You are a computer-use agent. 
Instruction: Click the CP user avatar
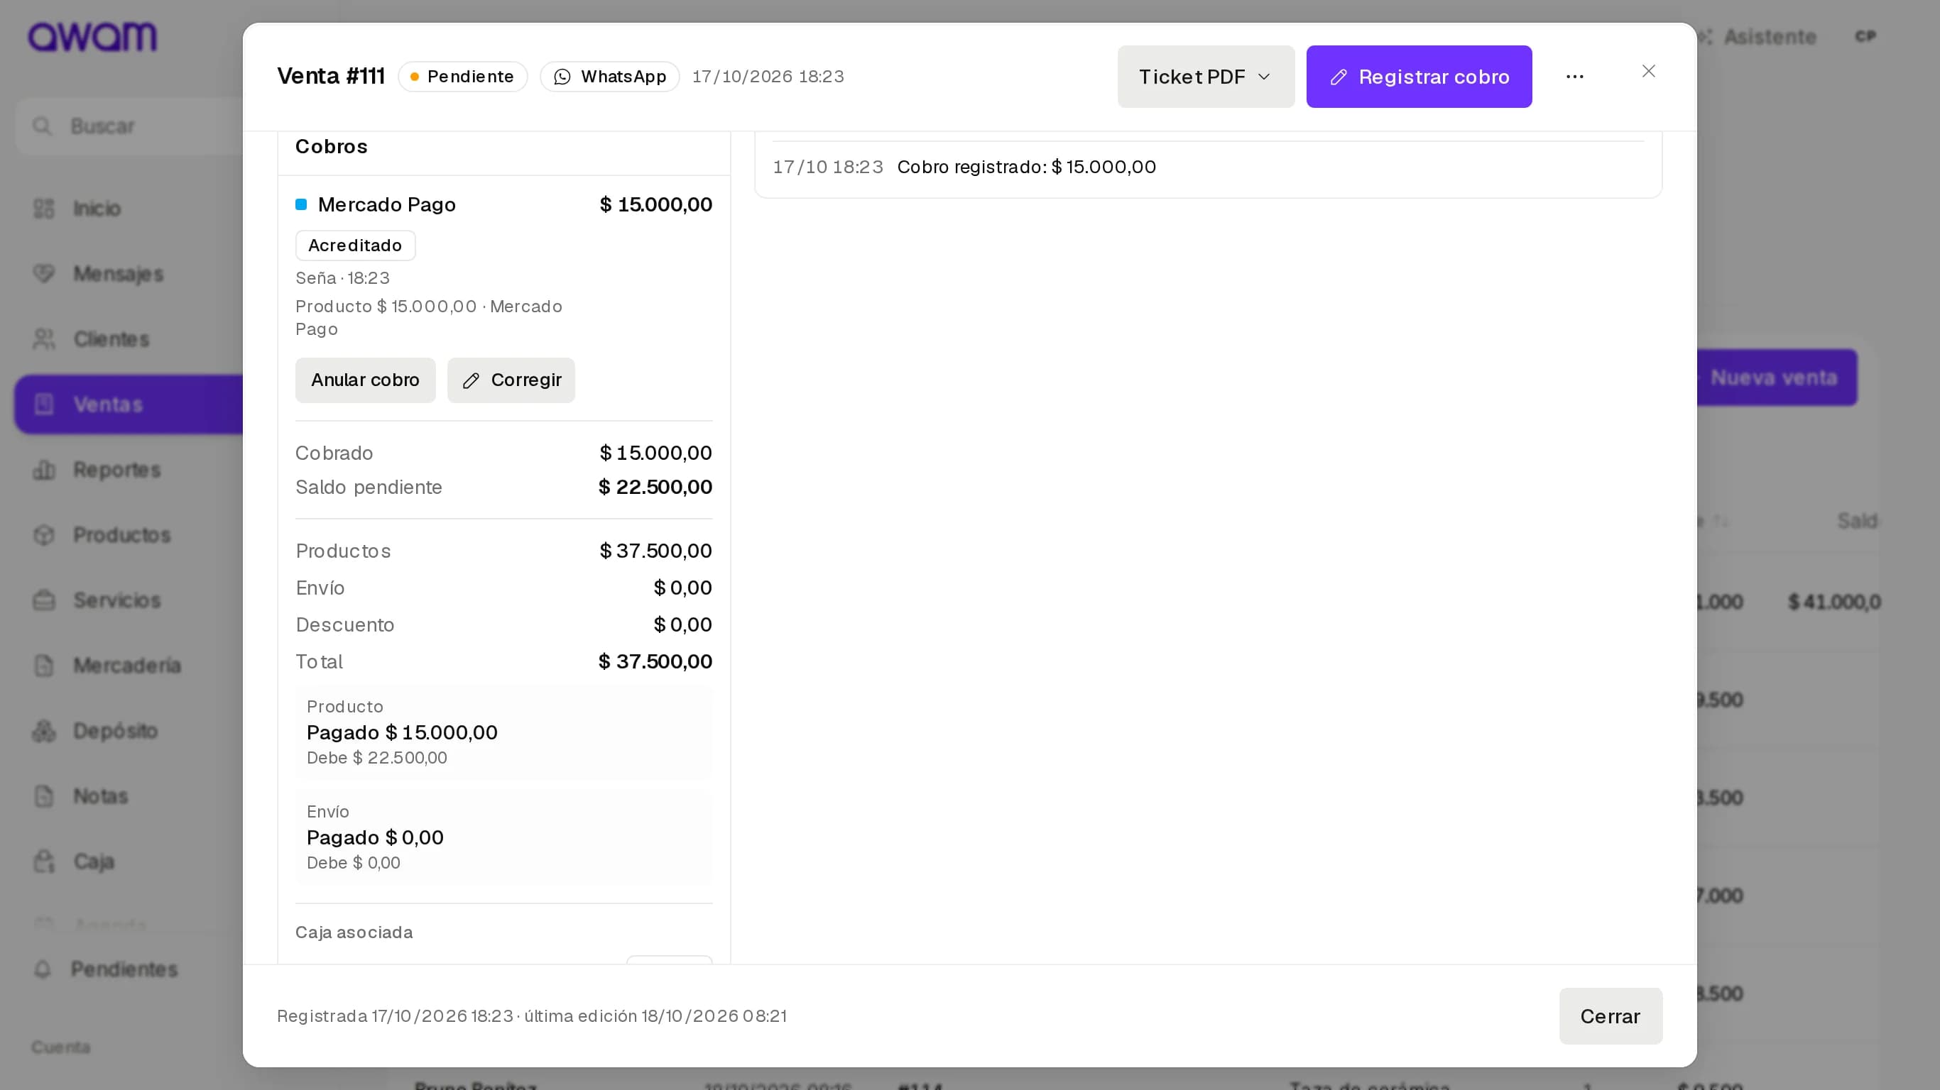pyautogui.click(x=1865, y=36)
